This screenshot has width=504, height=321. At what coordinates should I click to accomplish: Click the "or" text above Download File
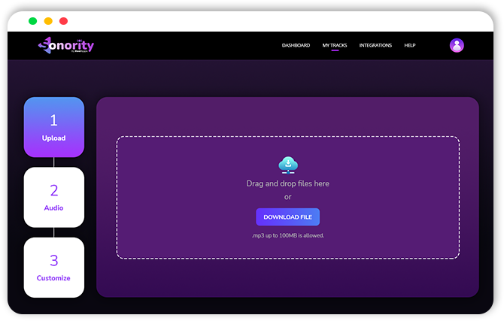[x=287, y=197]
